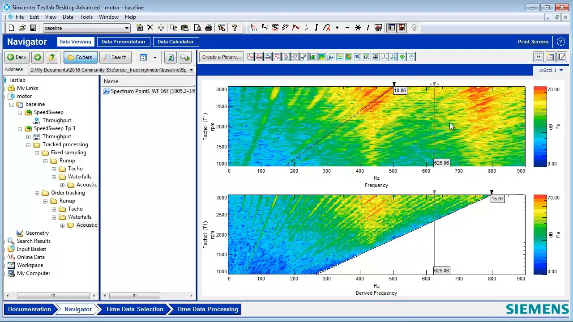Click the help circle next to Print Screen
573x322 pixels.
[560, 42]
